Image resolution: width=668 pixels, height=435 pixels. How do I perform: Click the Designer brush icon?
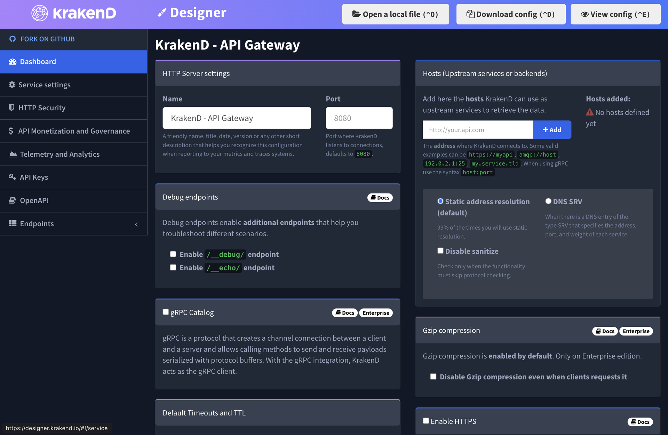click(x=162, y=13)
